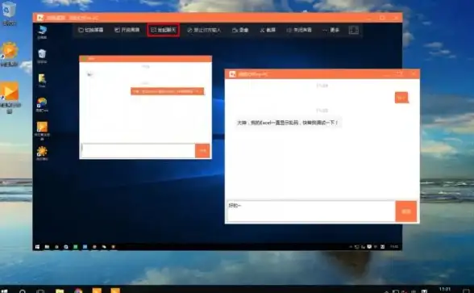The image size is (474, 293).
Task: Click the orange sent message bubble in front chat
Action: (401, 98)
